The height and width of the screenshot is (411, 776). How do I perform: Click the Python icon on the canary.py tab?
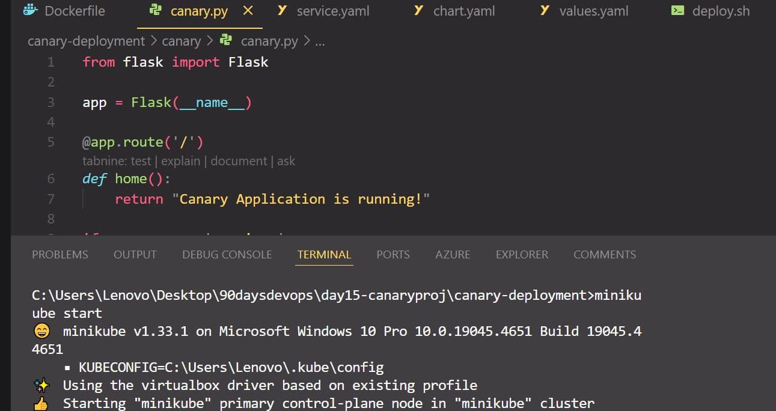(x=156, y=11)
